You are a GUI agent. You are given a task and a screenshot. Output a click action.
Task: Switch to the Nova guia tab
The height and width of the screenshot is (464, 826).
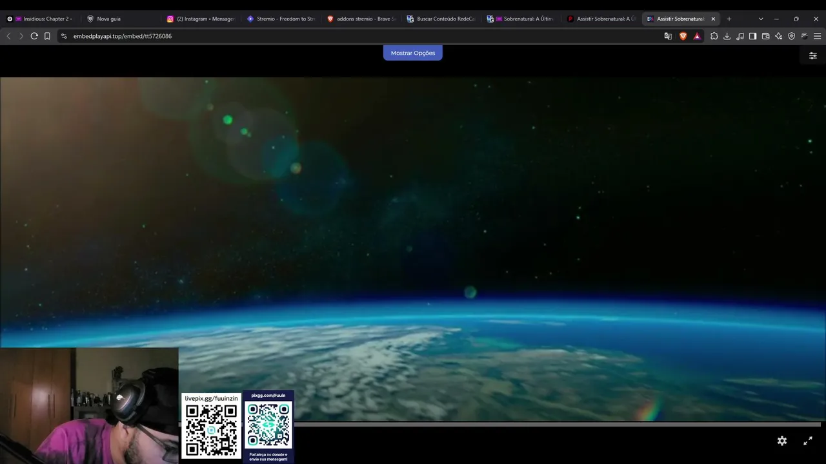tap(121, 19)
